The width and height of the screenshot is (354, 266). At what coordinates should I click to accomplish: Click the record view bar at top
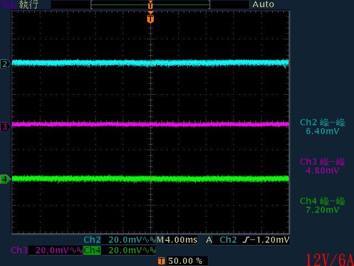click(x=150, y=4)
